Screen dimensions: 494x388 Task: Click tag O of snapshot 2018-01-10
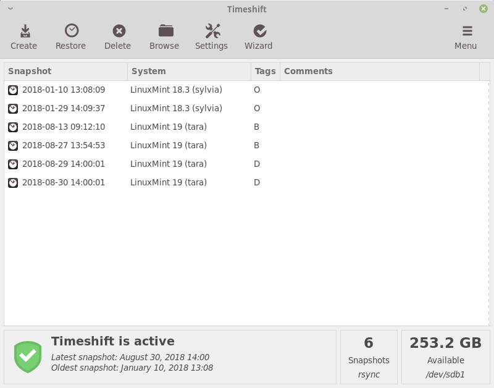tap(257, 90)
